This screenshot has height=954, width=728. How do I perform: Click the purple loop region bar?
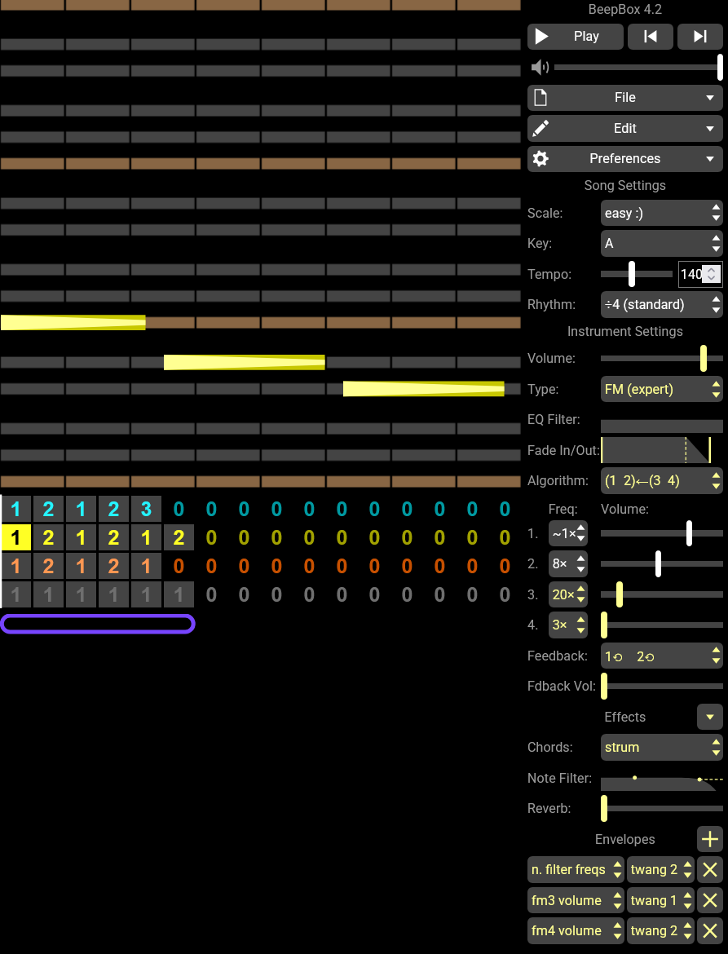[x=98, y=625]
